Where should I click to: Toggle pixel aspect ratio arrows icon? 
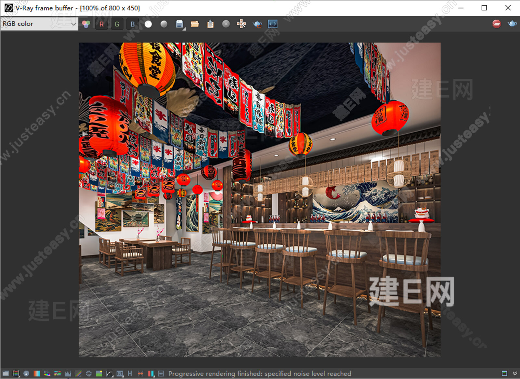tap(140, 373)
